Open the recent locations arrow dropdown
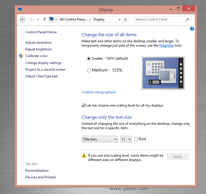The width and height of the screenshot is (206, 194). [x=38, y=19]
